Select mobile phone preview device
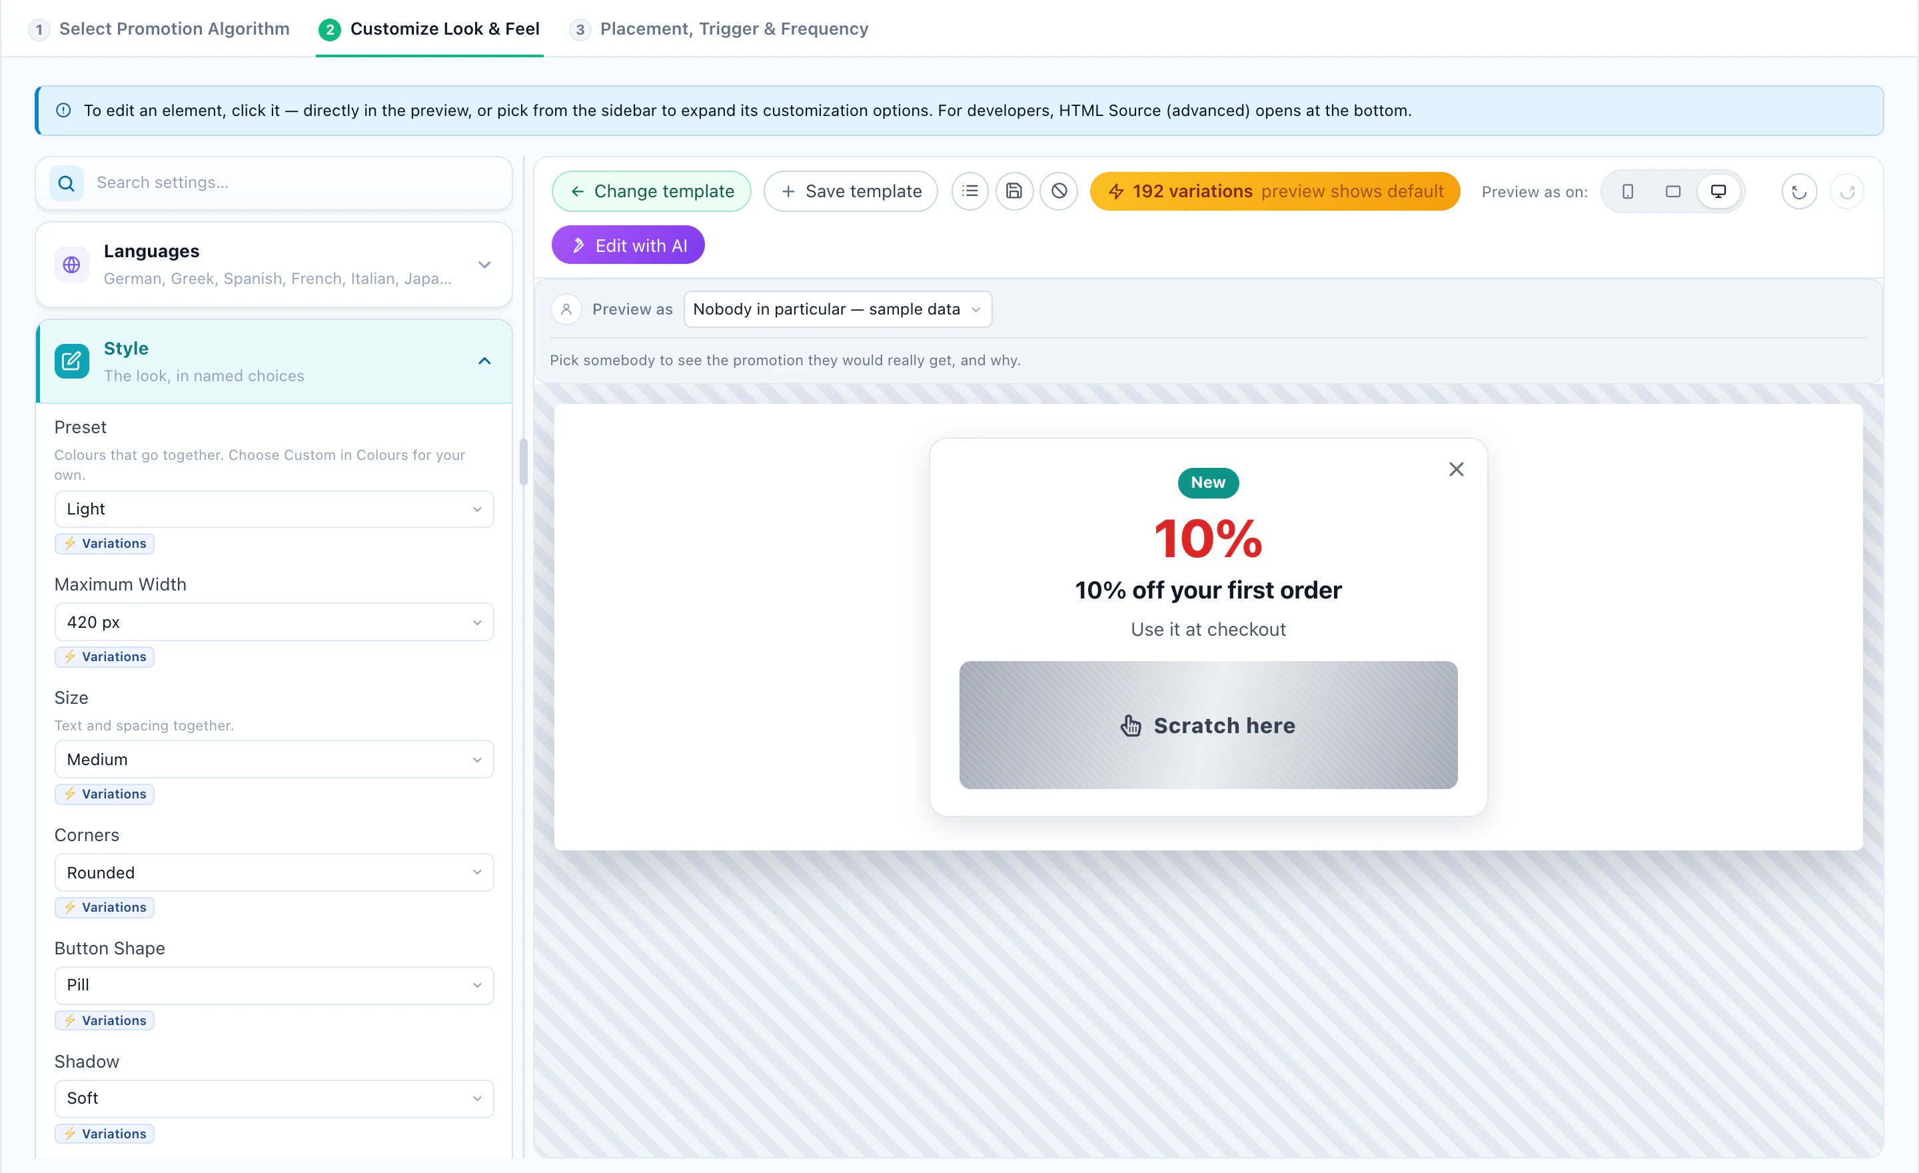Viewport: 1919px width, 1173px height. (1628, 191)
